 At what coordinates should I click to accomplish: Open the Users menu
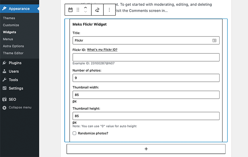tap(14, 71)
